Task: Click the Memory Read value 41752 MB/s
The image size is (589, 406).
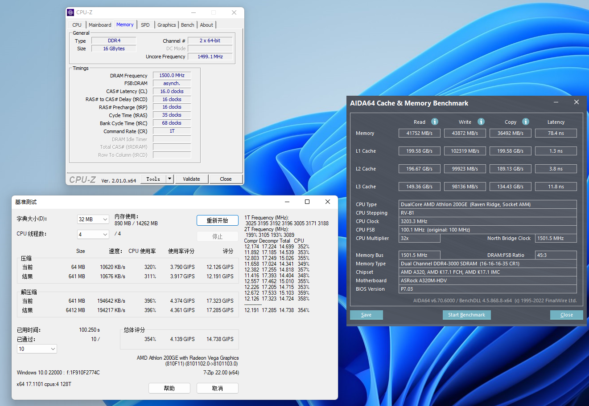Action: pos(420,133)
